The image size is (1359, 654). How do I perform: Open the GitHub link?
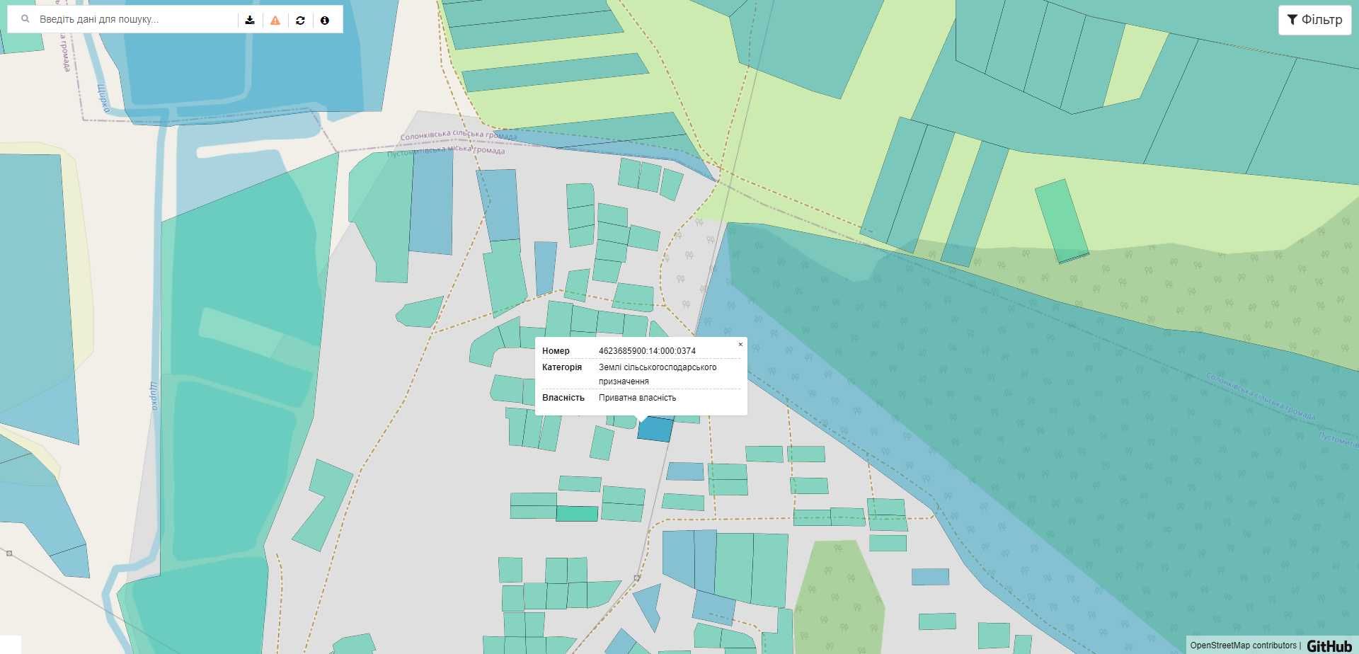tap(1329, 646)
